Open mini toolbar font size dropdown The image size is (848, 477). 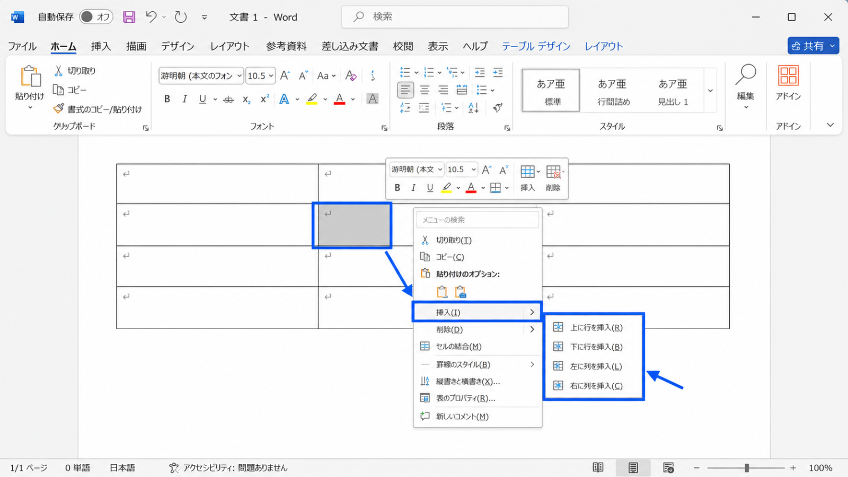coord(473,170)
